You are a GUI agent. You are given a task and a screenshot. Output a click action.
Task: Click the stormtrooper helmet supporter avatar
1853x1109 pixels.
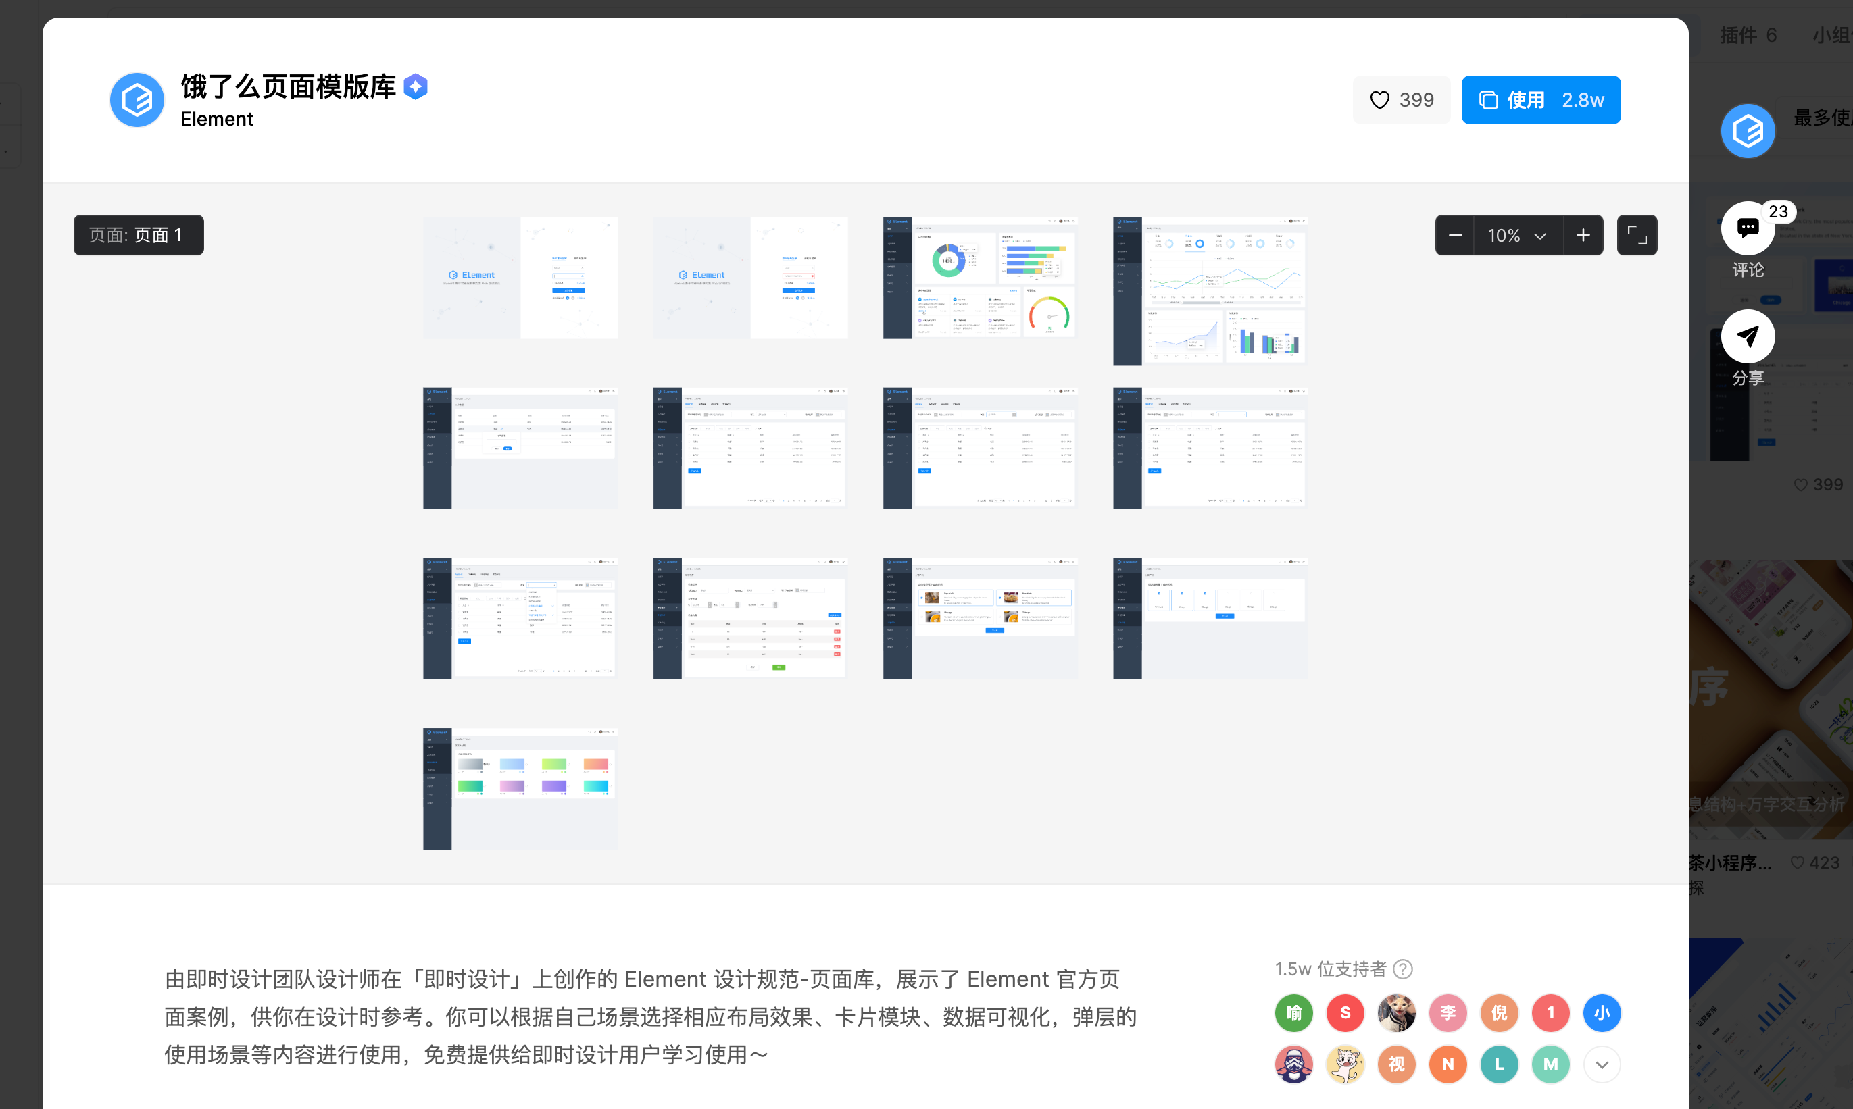1293,1064
